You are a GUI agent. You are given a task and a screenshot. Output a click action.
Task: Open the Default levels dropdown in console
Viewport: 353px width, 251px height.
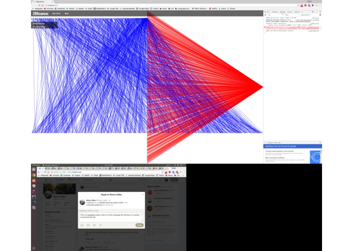point(306,15)
